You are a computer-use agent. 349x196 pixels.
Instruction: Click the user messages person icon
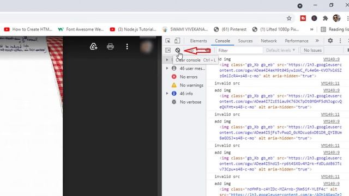[174, 68]
